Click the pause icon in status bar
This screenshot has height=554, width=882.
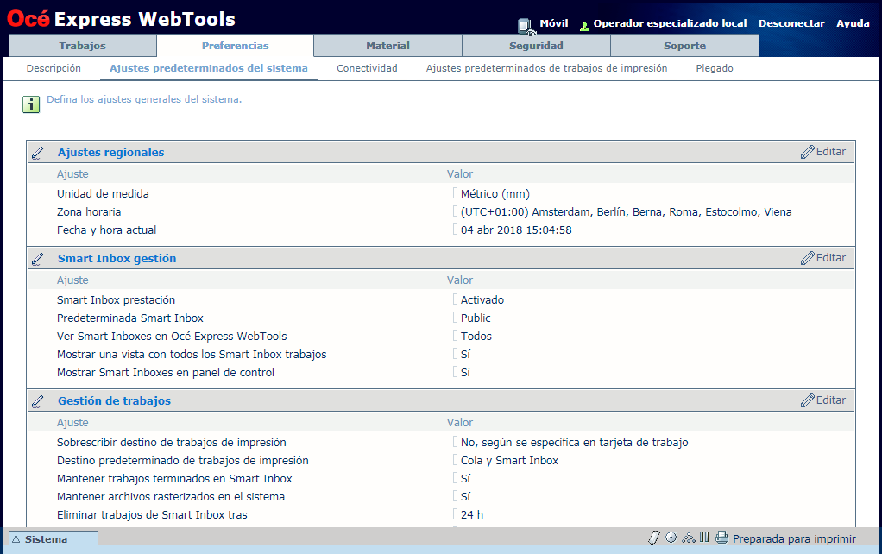704,537
